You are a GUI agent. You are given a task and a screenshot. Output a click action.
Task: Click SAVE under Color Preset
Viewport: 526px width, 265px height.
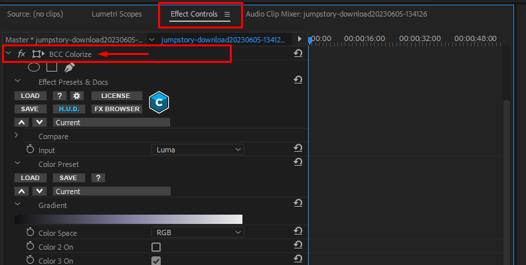tap(68, 178)
